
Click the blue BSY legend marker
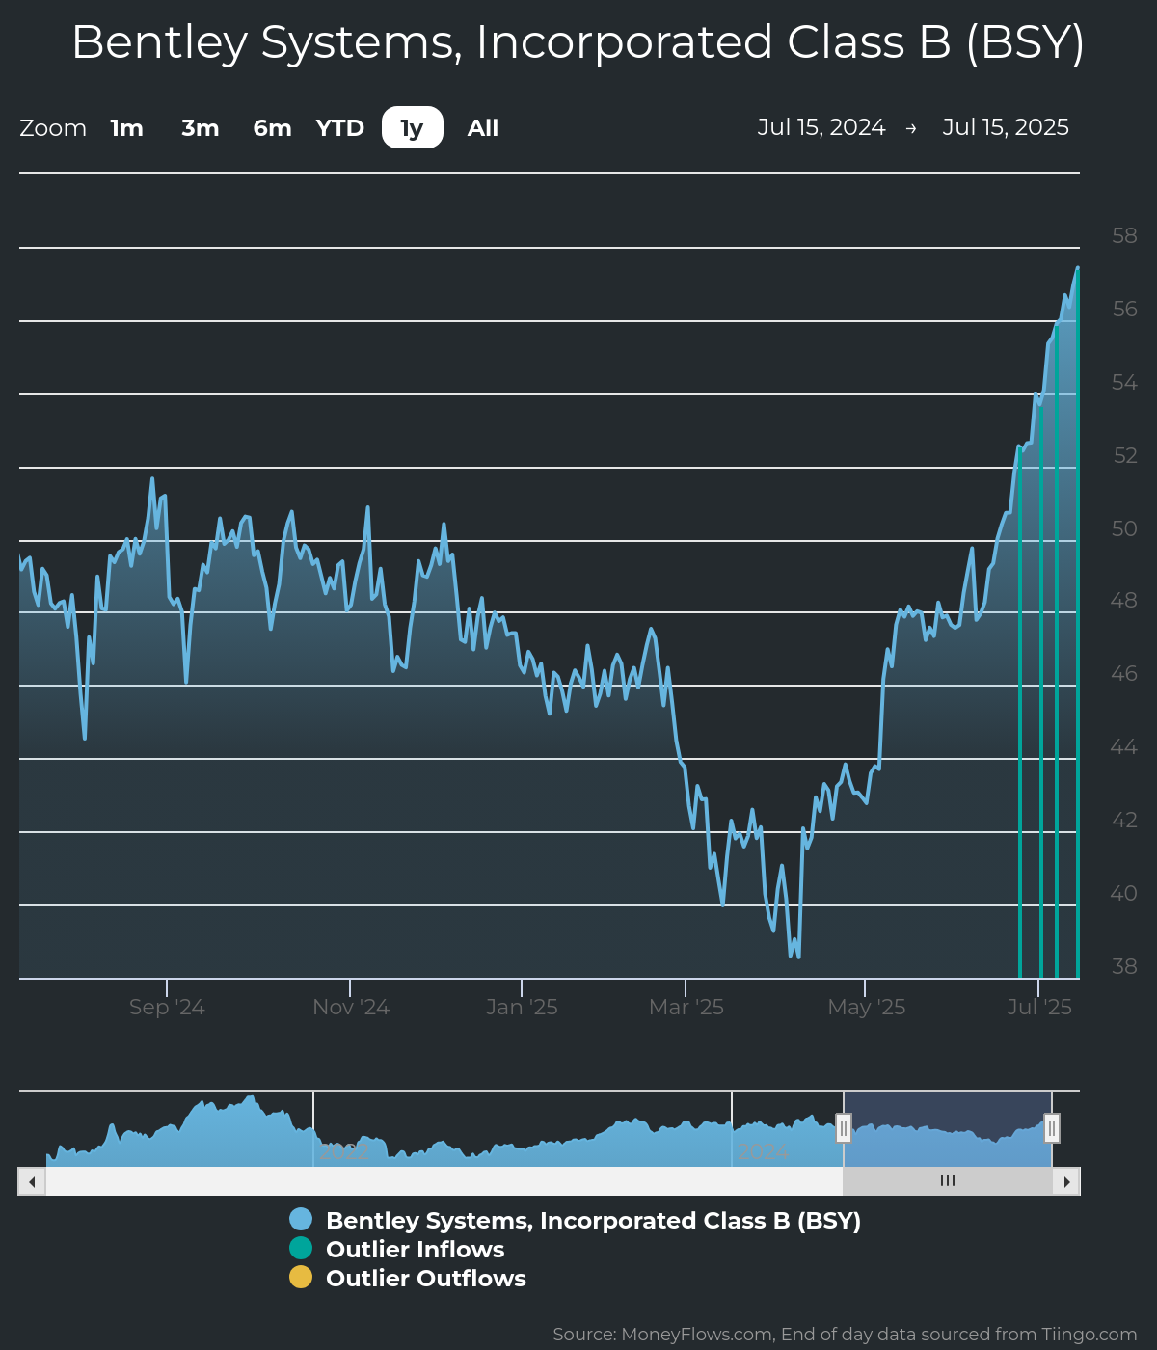tap(301, 1220)
